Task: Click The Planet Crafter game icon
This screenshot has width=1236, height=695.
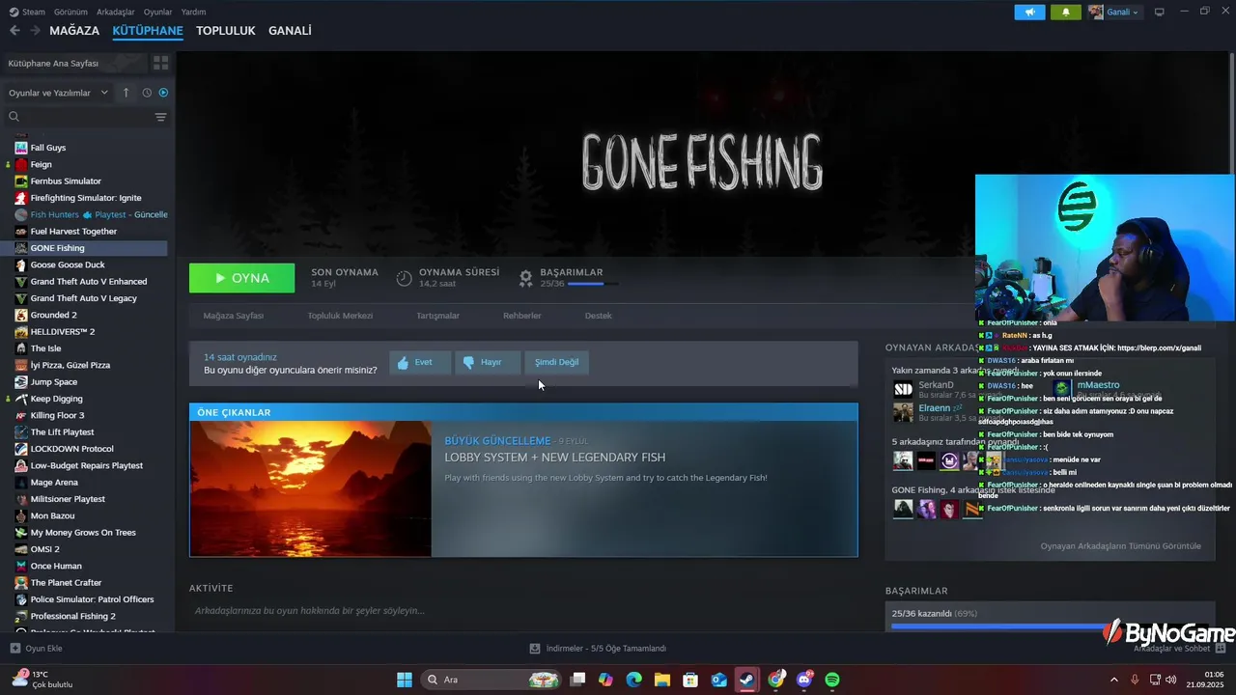Action: click(x=21, y=583)
